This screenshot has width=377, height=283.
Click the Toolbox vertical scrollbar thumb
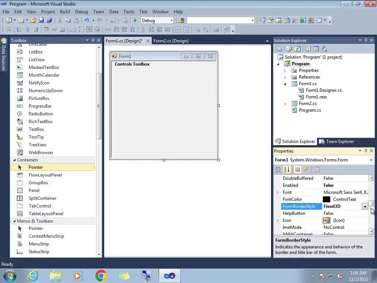[x=99, y=106]
